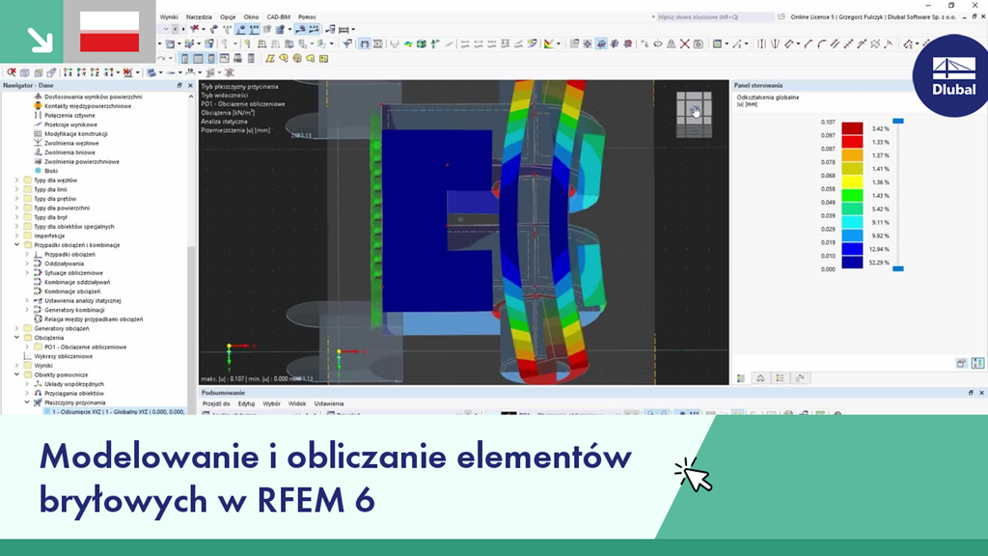Open the Narzędzia menu
The width and height of the screenshot is (988, 556).
[199, 17]
